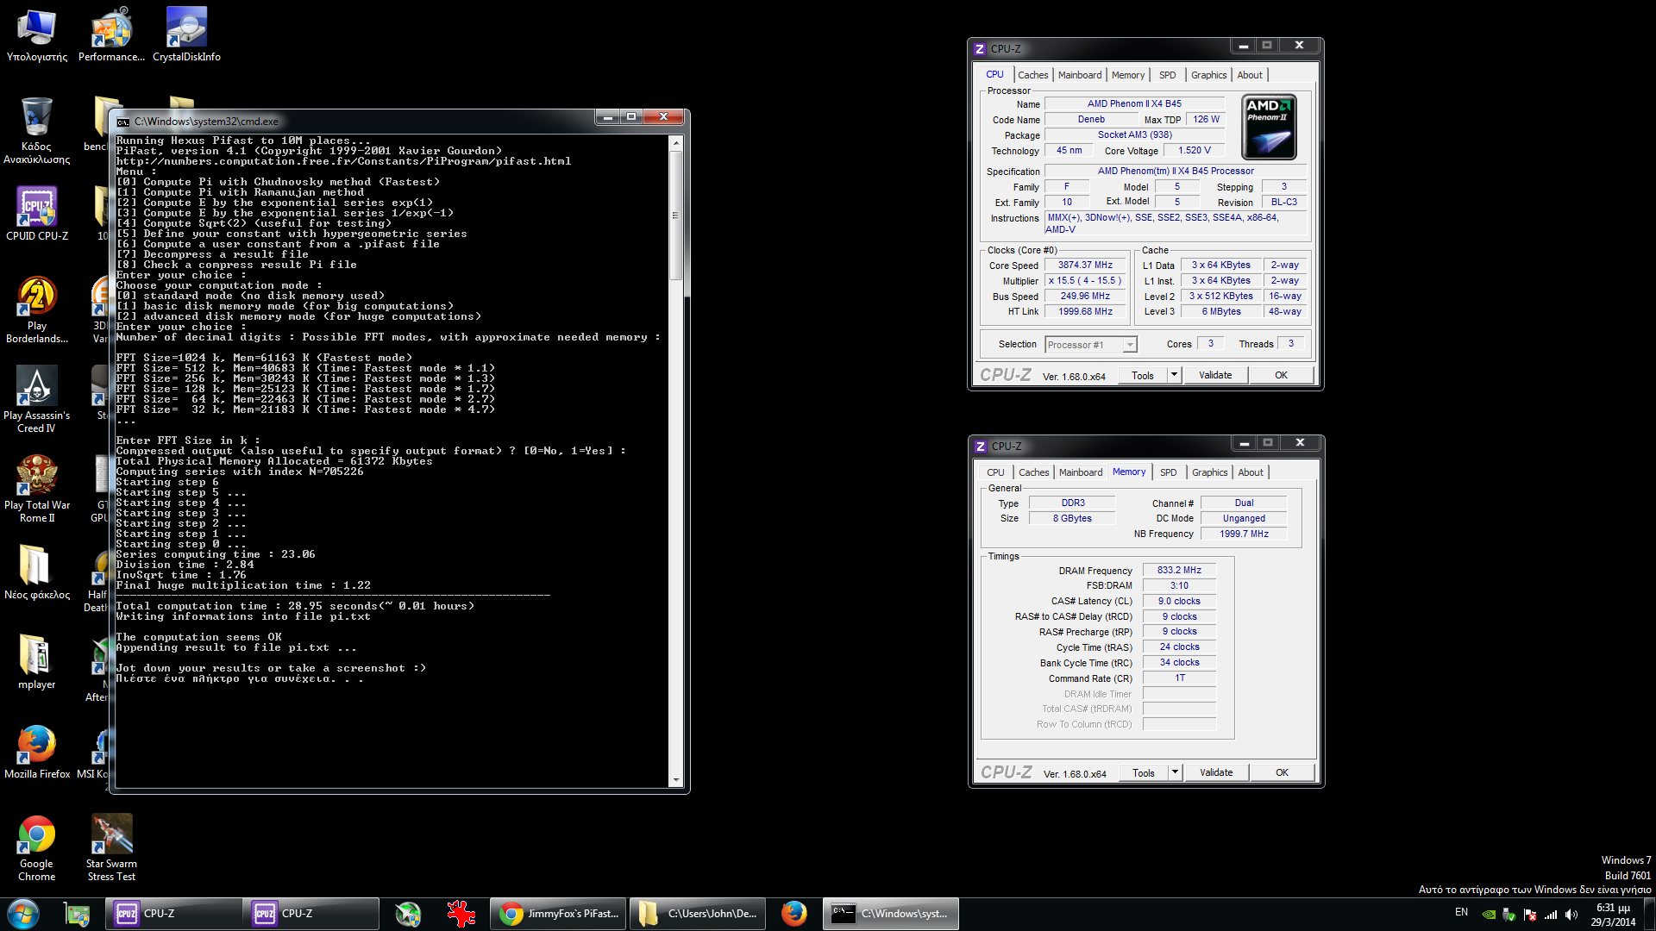Open Firefox from the taskbar
The image size is (1656, 931).
point(793,914)
